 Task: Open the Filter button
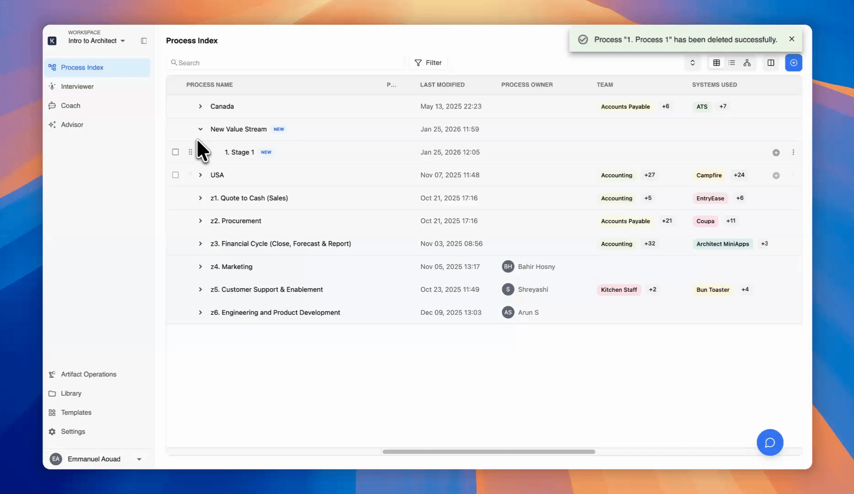click(x=428, y=63)
